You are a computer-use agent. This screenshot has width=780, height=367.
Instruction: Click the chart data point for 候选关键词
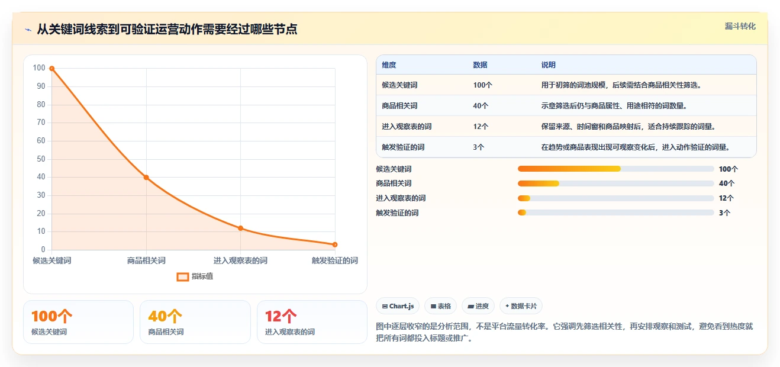(x=52, y=69)
